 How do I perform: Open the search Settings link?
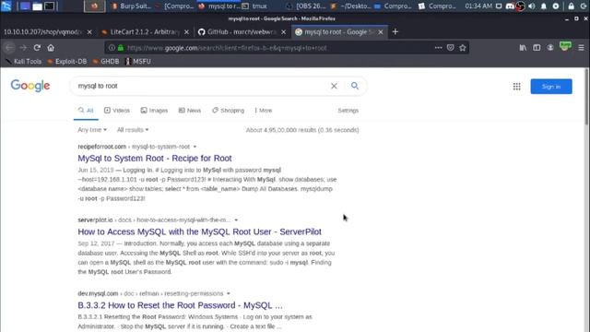(x=348, y=111)
